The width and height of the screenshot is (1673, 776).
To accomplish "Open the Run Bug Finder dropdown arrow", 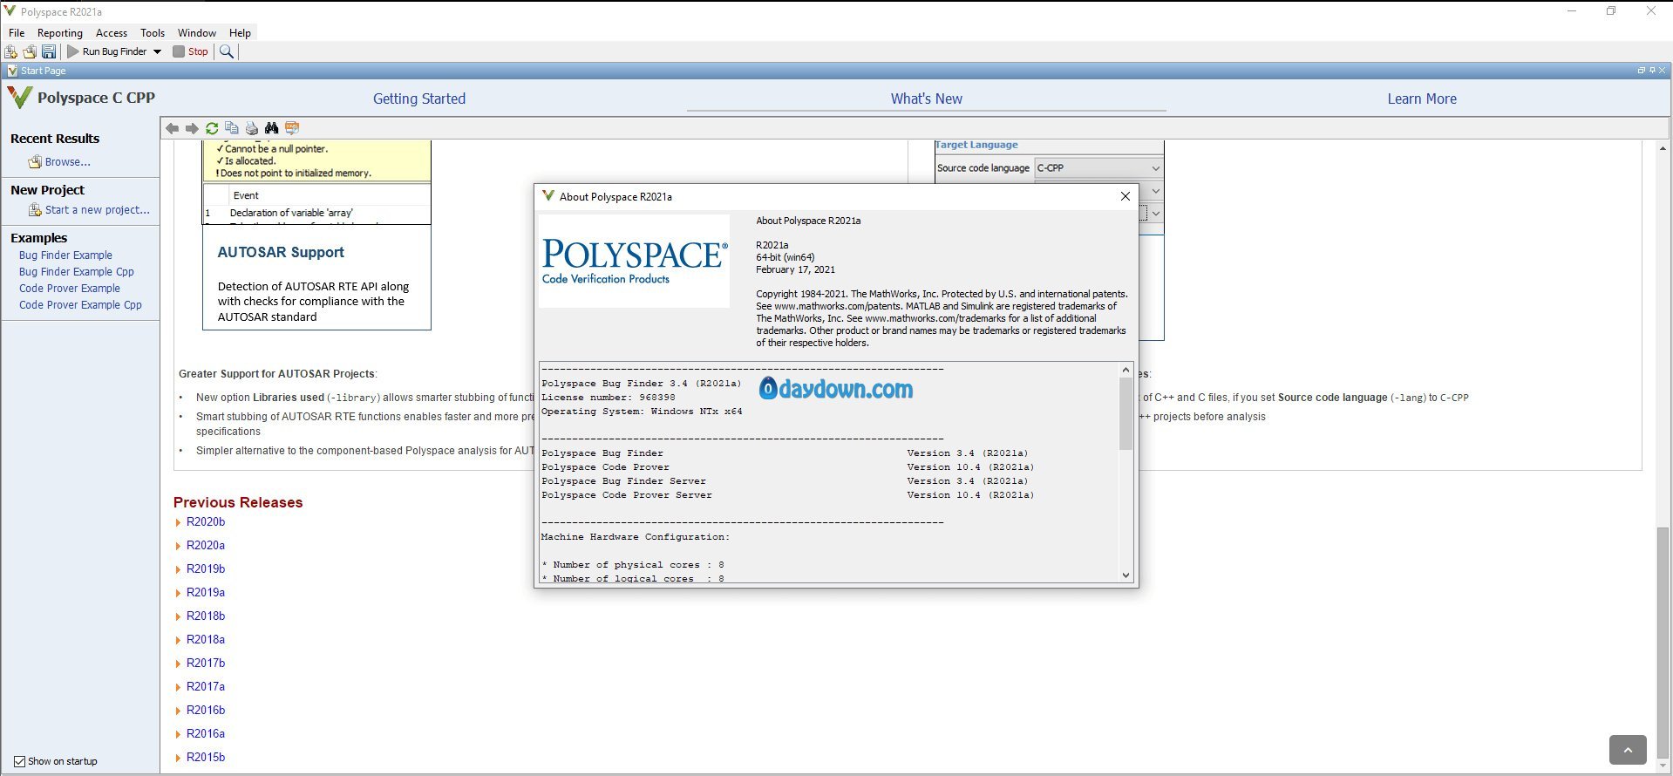I will click(x=158, y=51).
